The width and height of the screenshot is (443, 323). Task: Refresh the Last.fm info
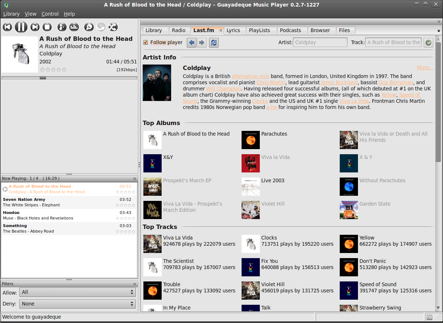214,43
